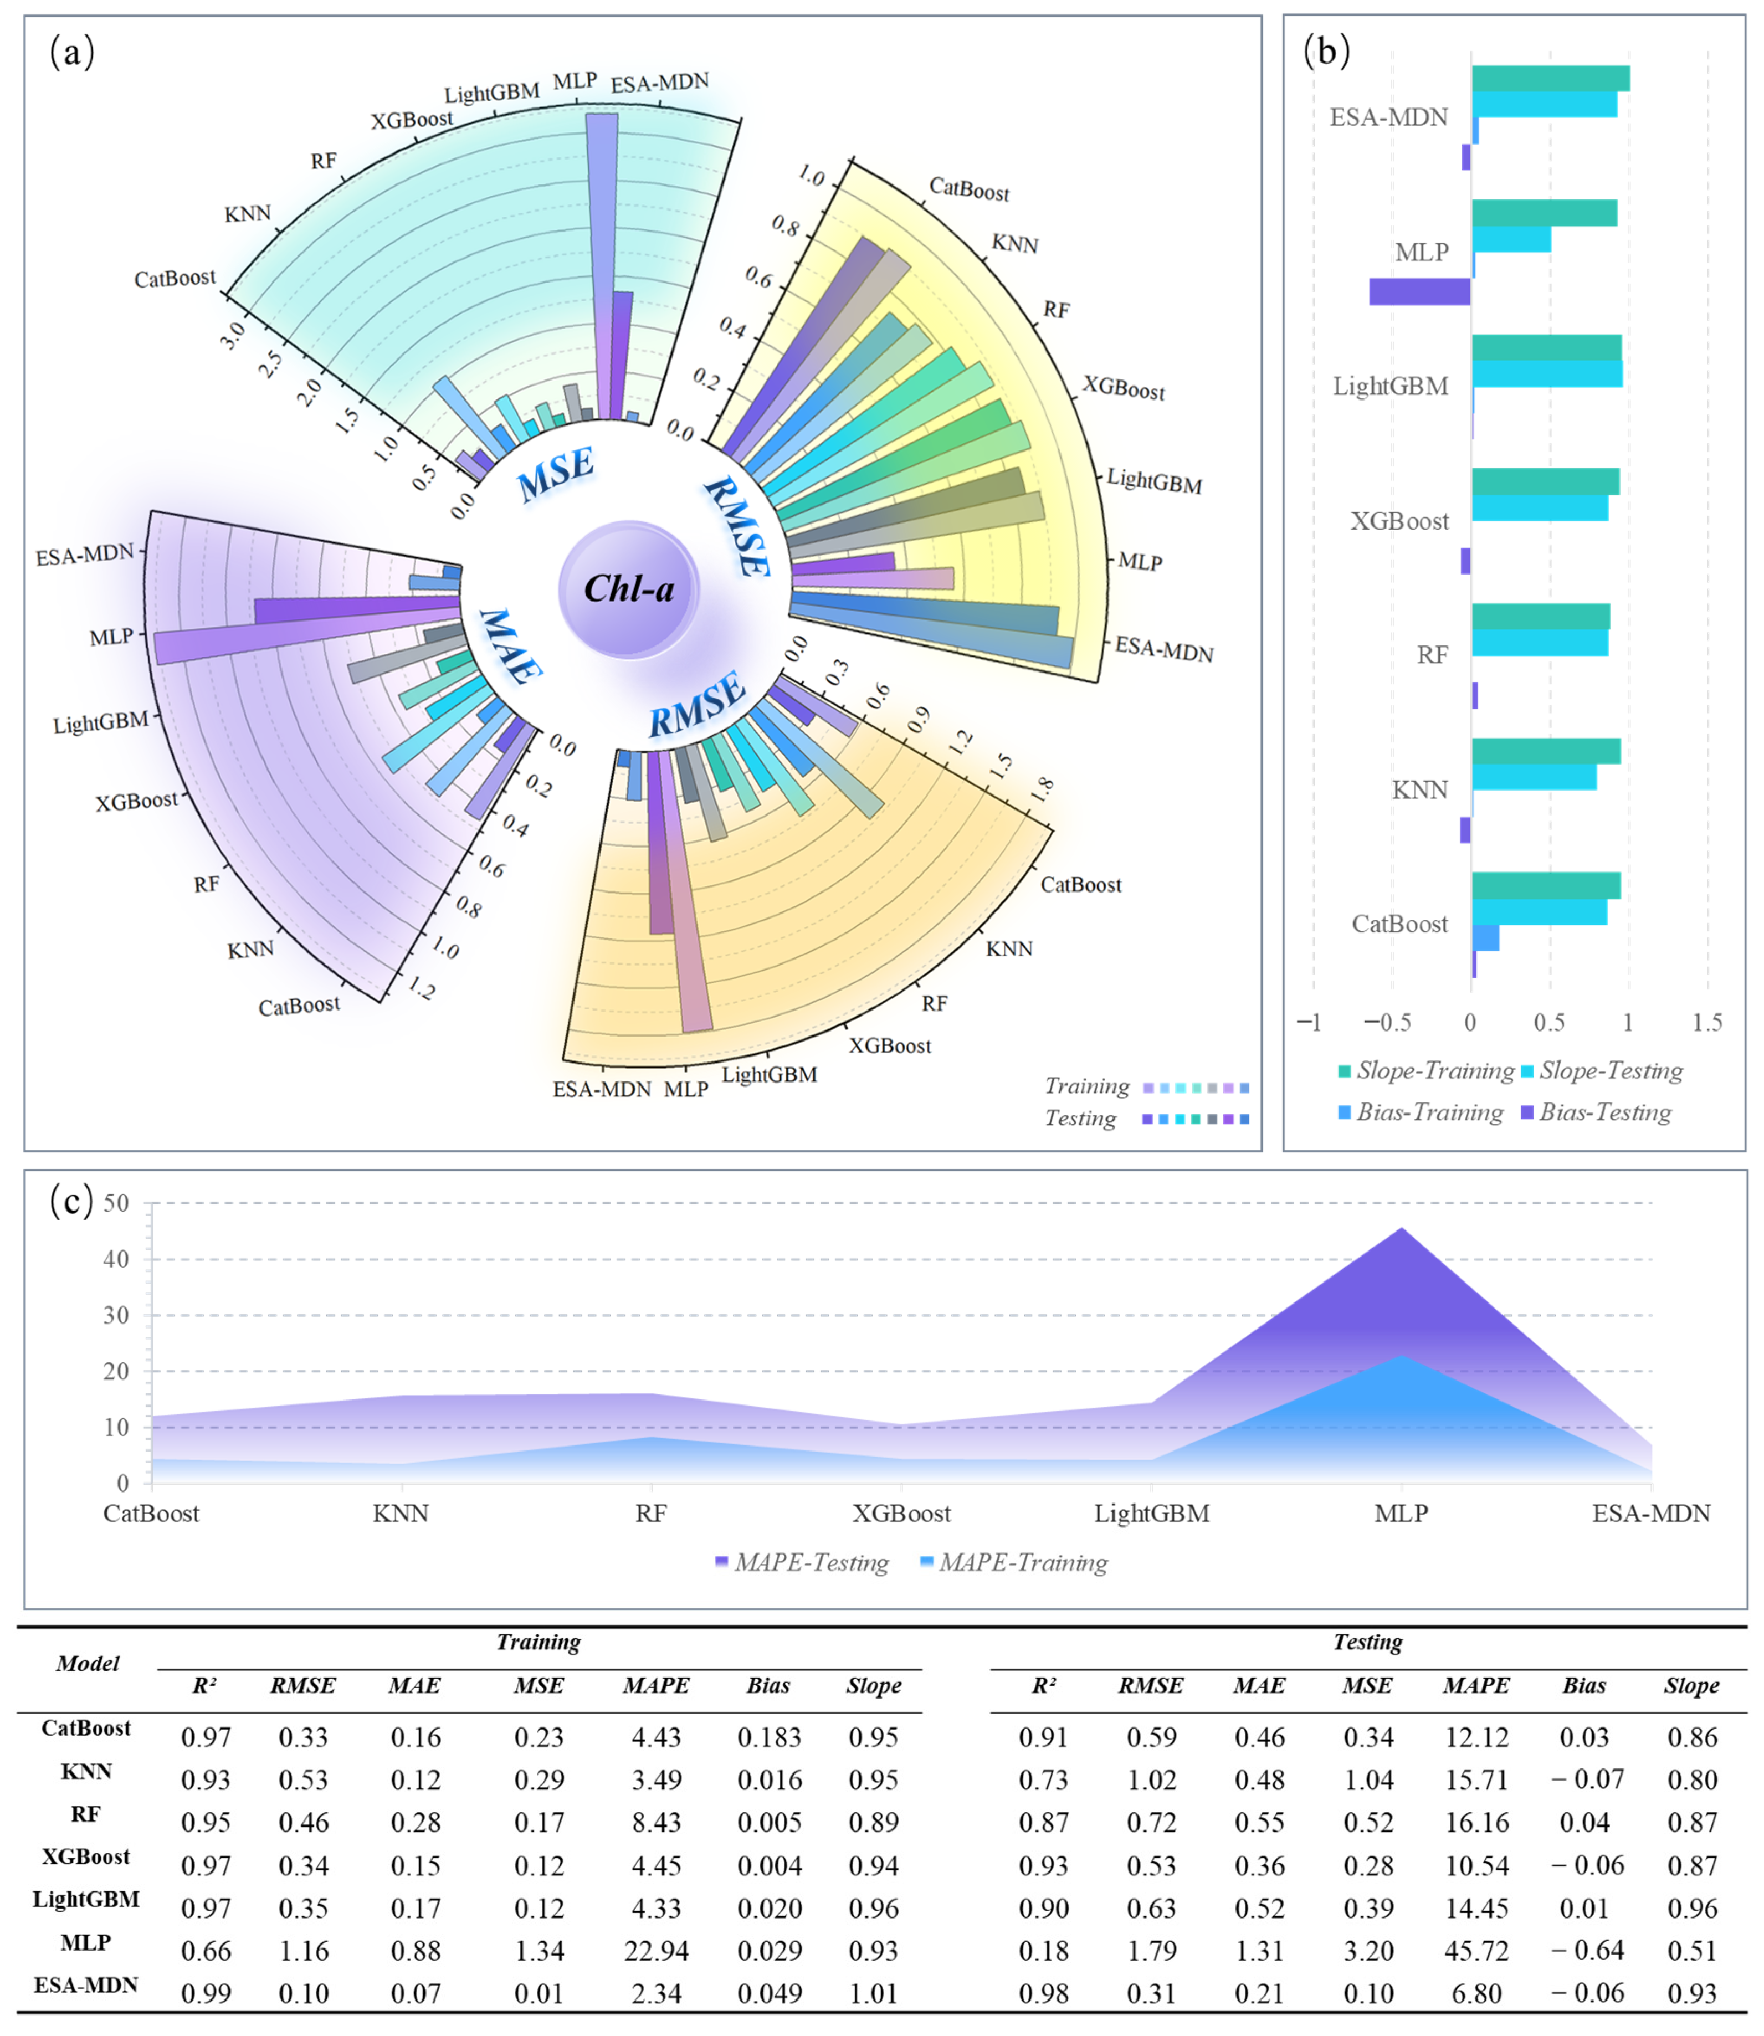Viewport: 1764px width, 2036px height.
Task: Select the ESA-MDN table row label
Action: pos(86,1986)
